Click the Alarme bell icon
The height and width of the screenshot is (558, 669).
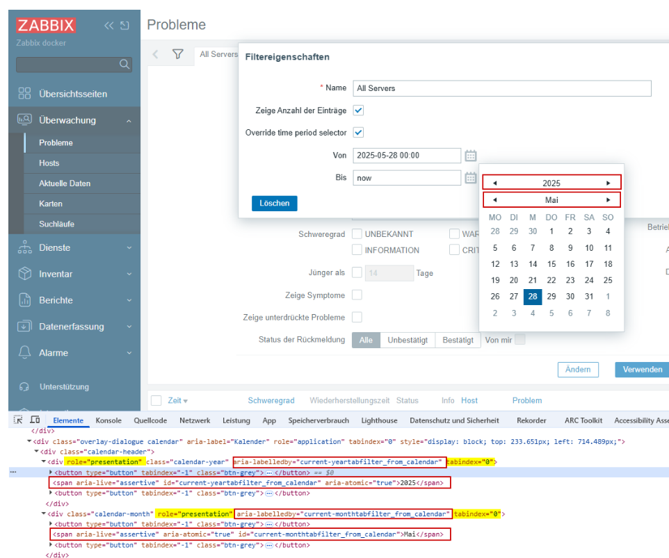pyautogui.click(x=25, y=352)
